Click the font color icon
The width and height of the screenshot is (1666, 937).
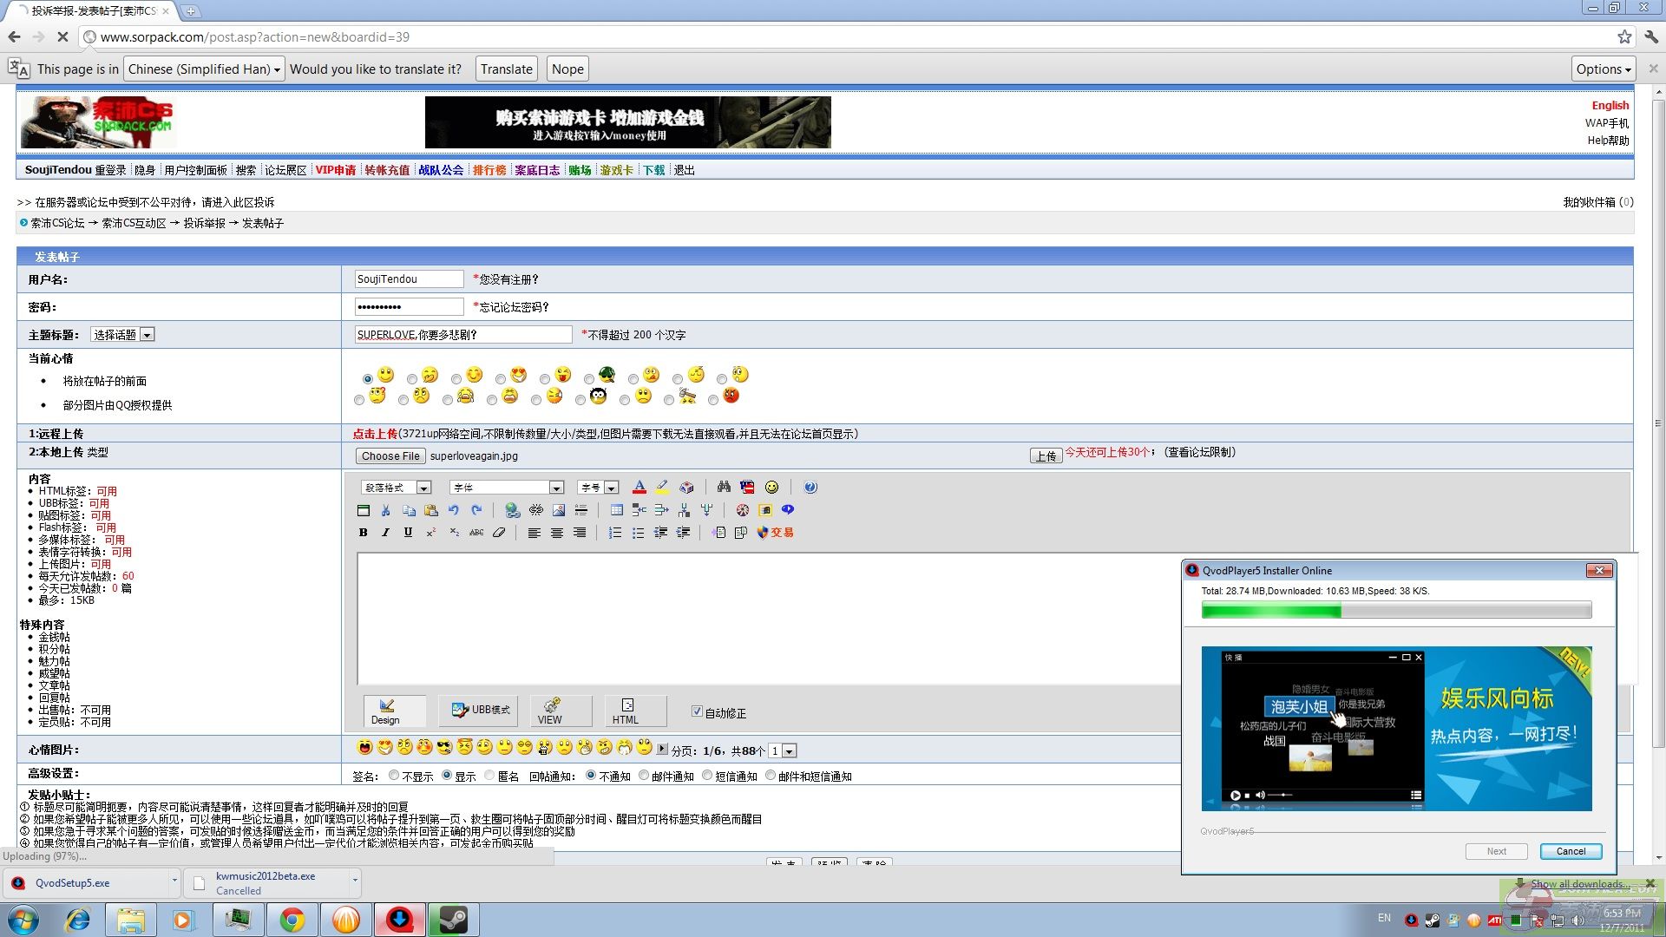[639, 488]
